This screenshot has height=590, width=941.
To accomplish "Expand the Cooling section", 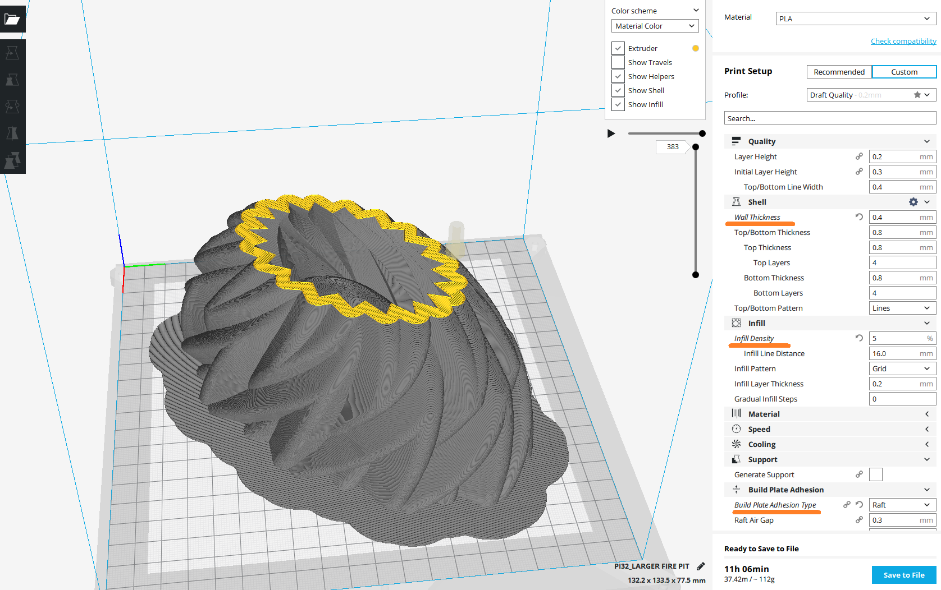I will pyautogui.click(x=830, y=444).
